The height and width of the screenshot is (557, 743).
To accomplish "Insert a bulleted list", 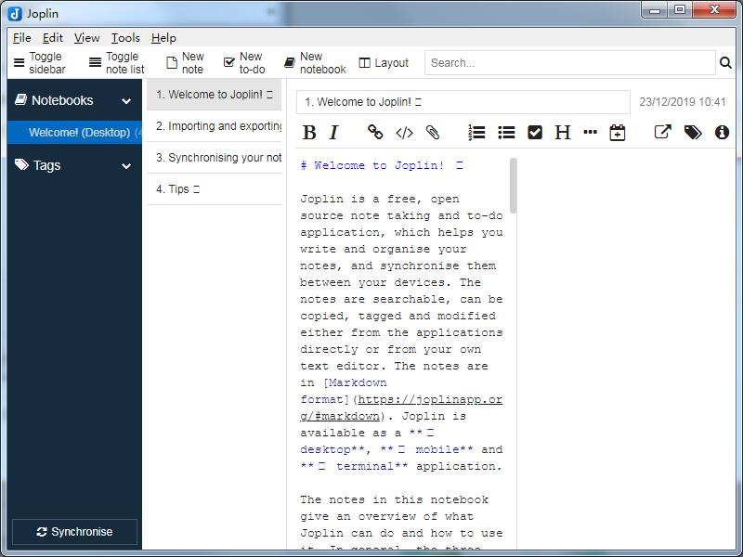I will coord(506,133).
